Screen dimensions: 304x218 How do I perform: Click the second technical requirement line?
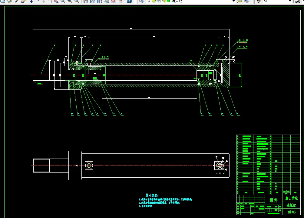tap(159, 203)
